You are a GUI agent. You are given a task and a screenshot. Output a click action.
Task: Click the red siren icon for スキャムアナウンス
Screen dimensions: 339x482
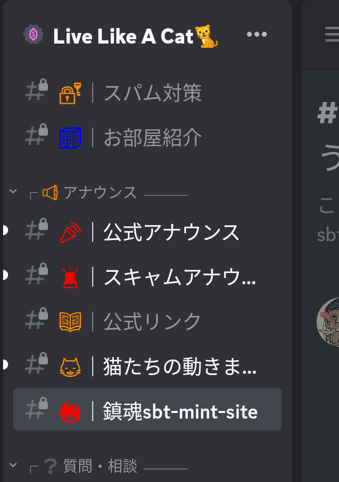coord(70,277)
